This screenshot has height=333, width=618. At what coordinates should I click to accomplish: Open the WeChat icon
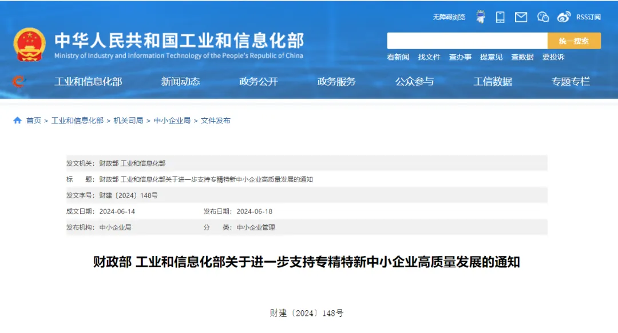coord(542,17)
